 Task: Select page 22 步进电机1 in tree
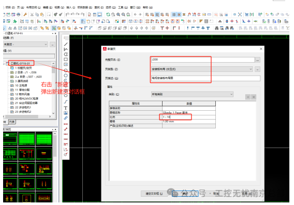23,107
